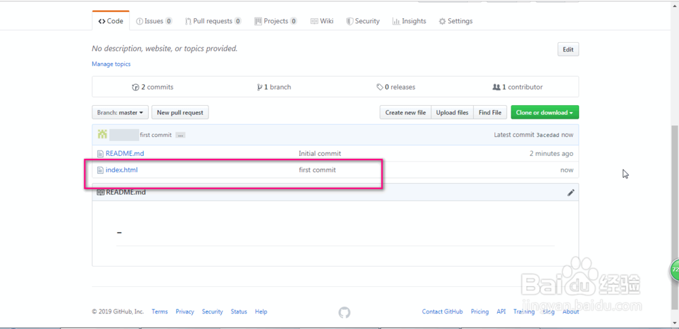
Task: Open the Pull requests tab
Action: (213, 21)
